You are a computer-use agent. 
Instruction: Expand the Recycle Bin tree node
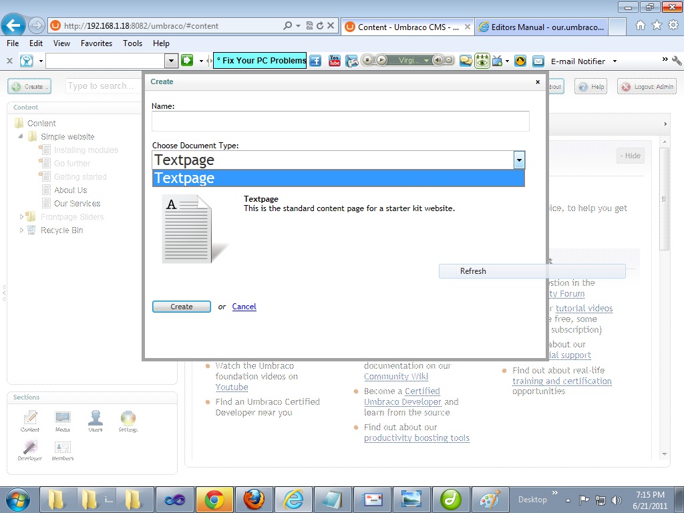(x=21, y=230)
